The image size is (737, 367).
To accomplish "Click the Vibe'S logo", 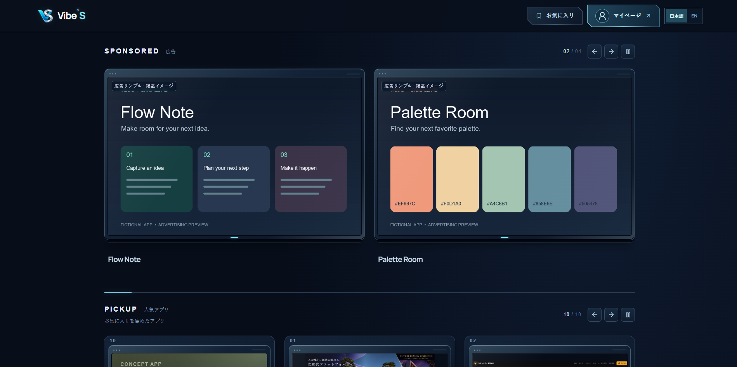I will click(62, 16).
